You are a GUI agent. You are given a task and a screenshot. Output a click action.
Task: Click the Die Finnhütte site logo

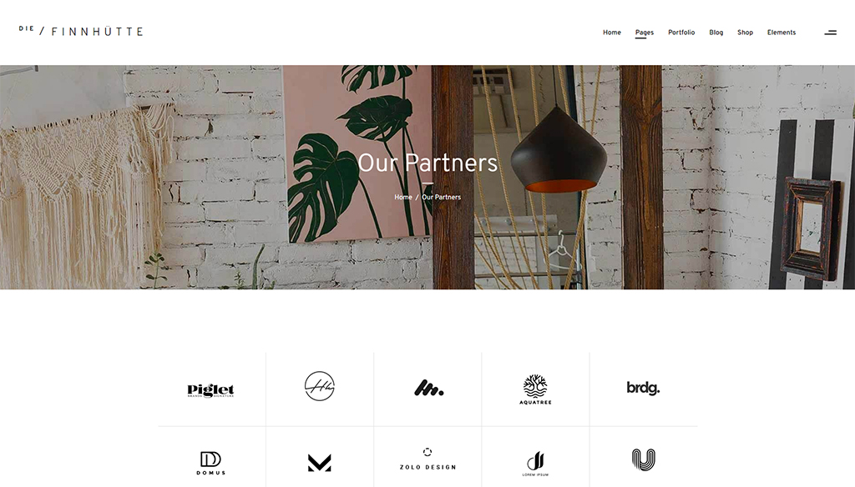coord(81,31)
